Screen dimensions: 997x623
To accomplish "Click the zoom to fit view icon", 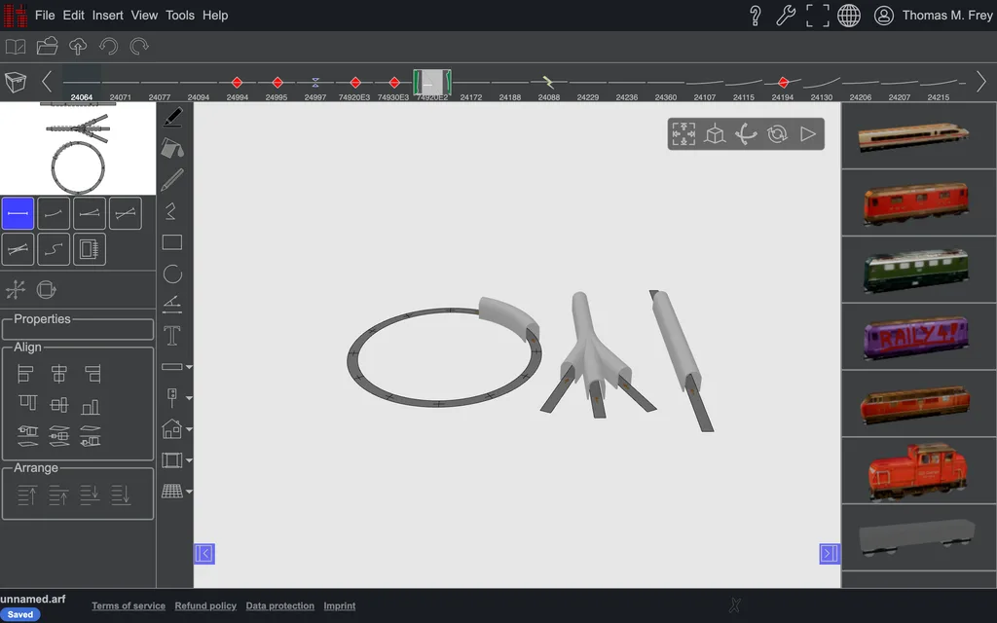I will [683, 134].
